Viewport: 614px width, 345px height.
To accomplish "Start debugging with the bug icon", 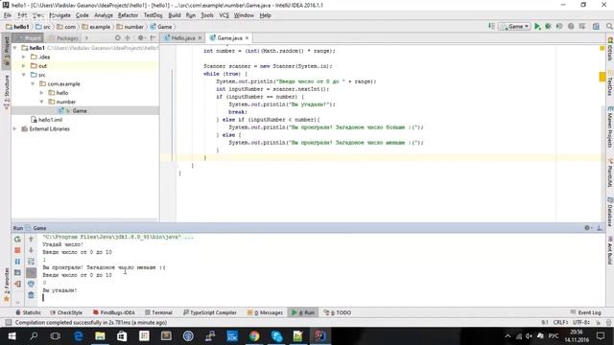I will [x=548, y=26].
